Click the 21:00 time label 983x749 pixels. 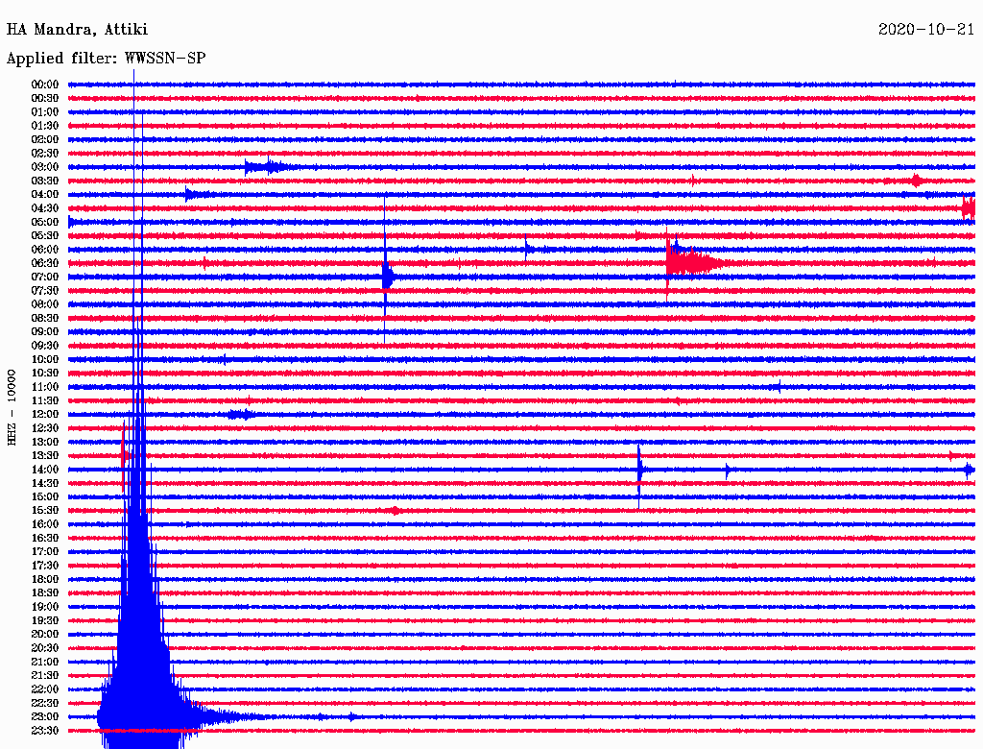pos(45,662)
